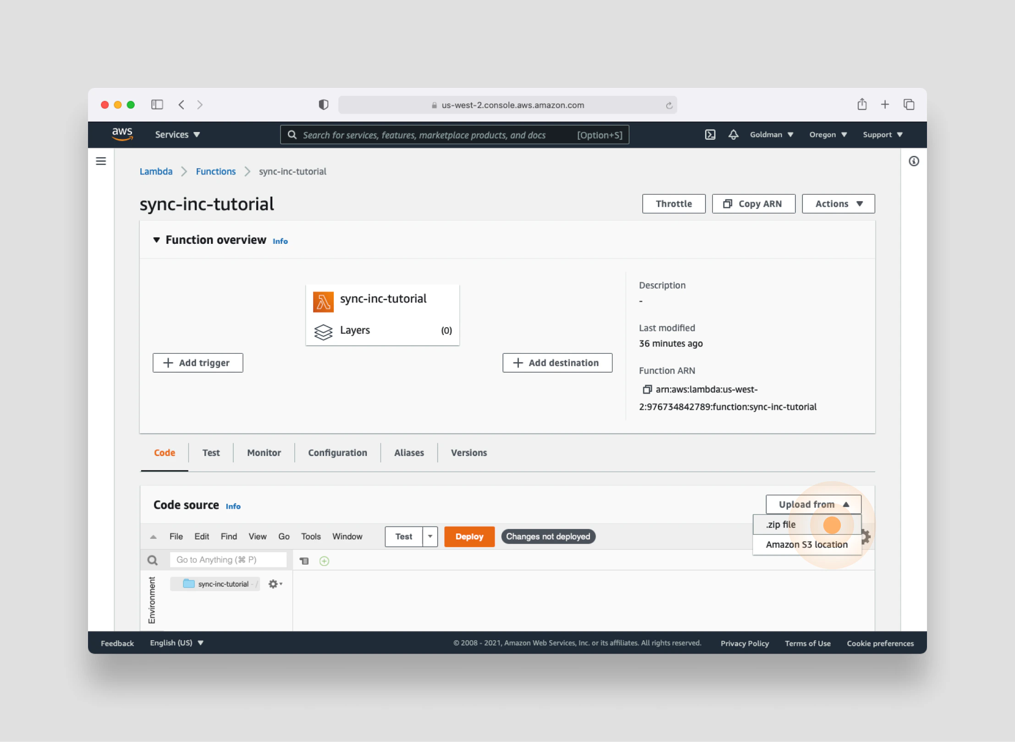Select the Code tab
This screenshot has height=742, width=1015.
click(165, 453)
